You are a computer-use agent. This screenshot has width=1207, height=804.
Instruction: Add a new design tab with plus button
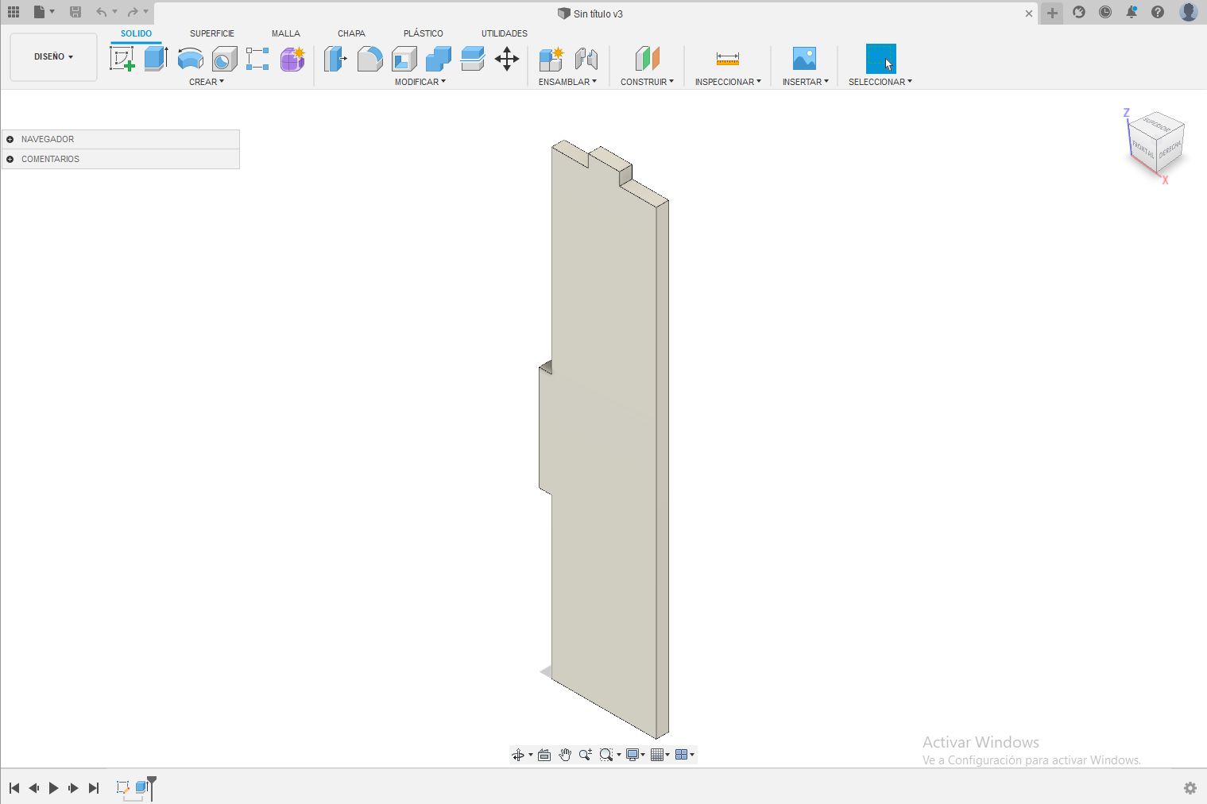click(x=1052, y=13)
